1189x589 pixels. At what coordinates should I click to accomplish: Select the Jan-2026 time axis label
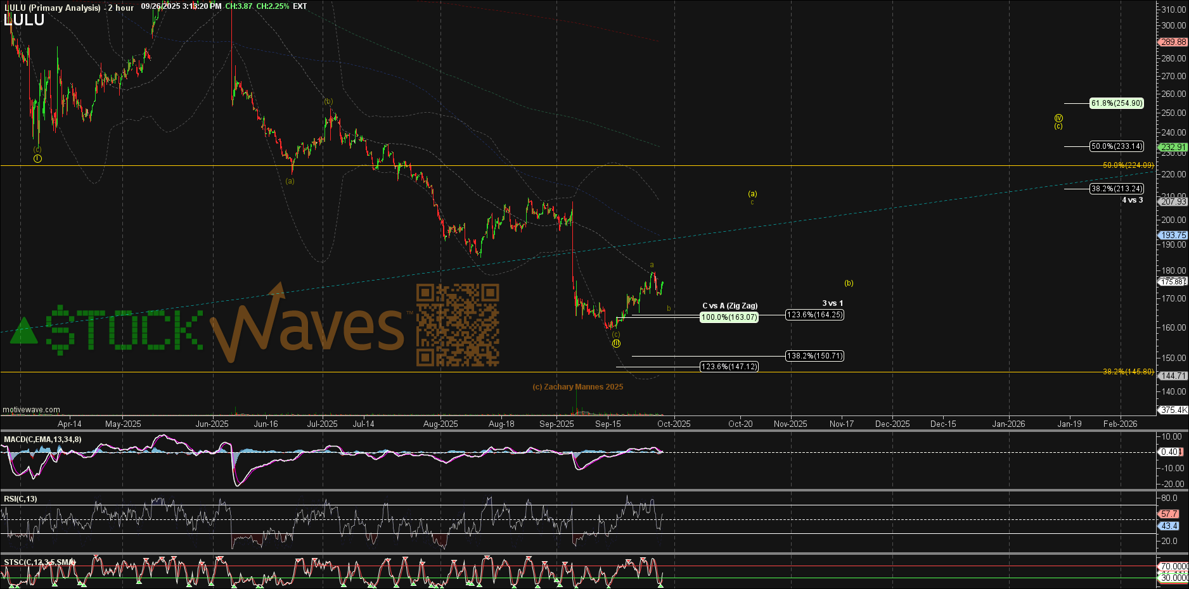[x=1008, y=424]
